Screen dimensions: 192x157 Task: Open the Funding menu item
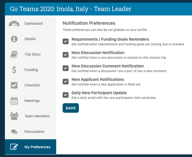tap(31, 70)
